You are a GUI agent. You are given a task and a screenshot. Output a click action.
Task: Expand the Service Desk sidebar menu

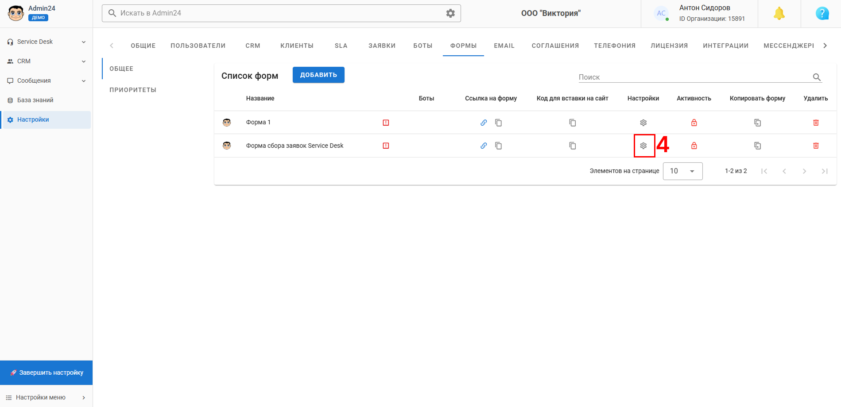point(46,42)
